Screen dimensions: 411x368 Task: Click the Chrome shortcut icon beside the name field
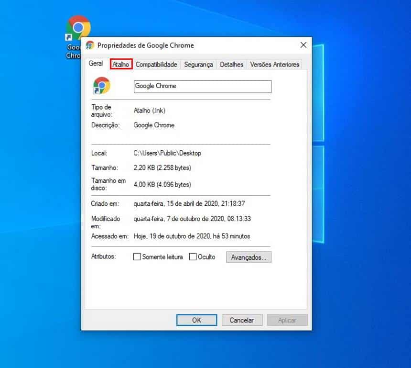click(x=101, y=85)
